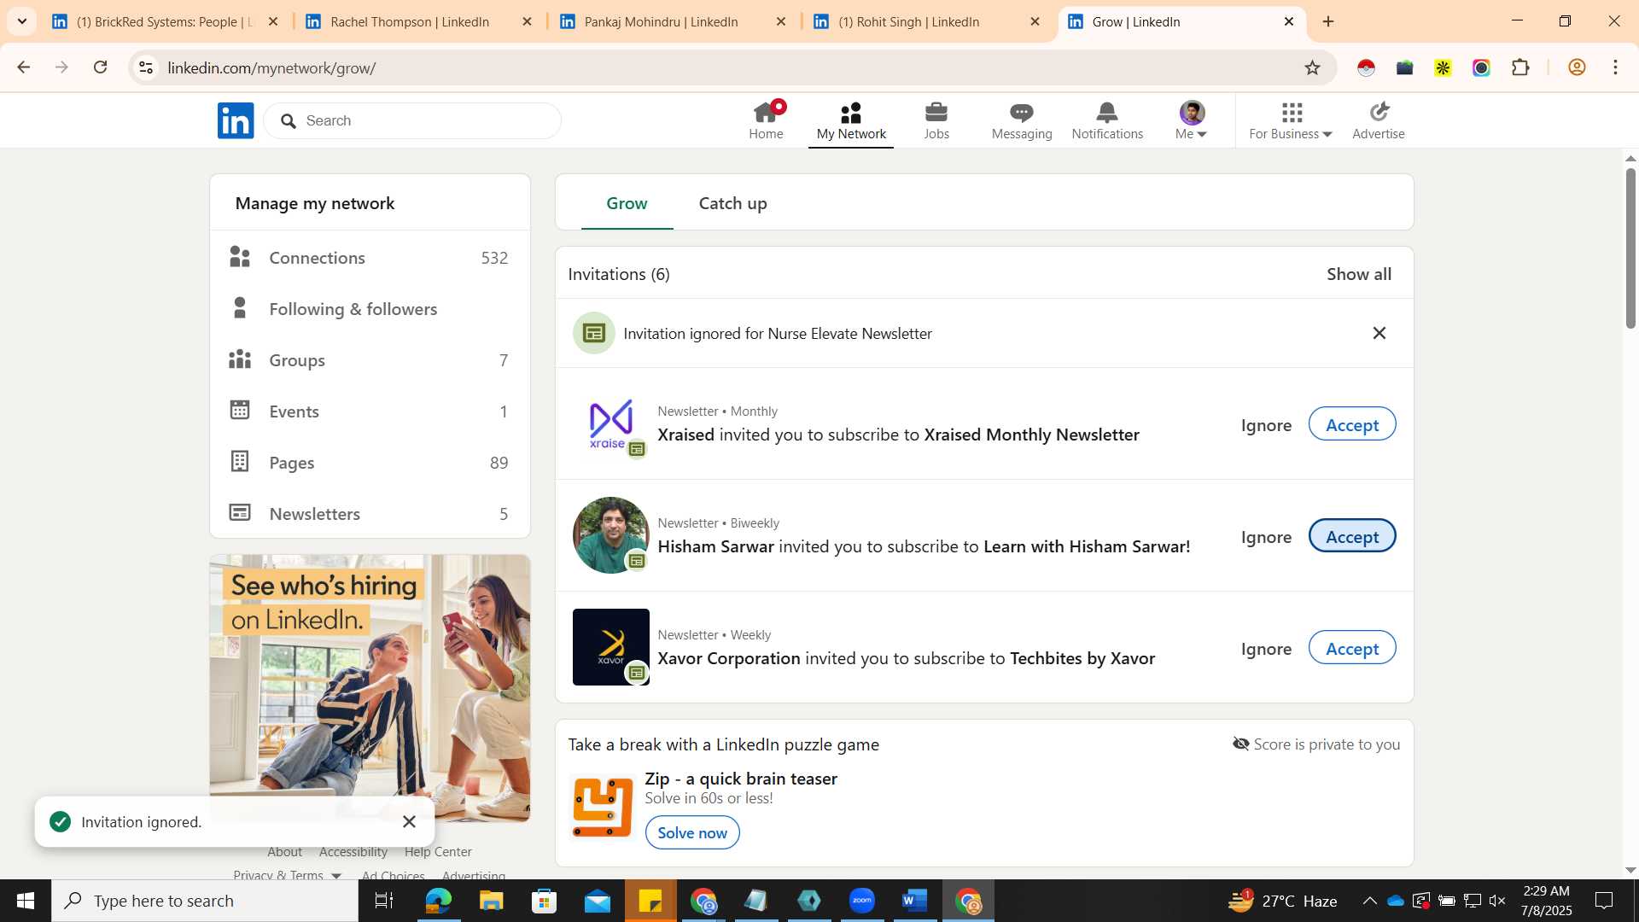Image resolution: width=1639 pixels, height=922 pixels.
Task: Ignore Hisham Sarwar newsletter invitation
Action: tap(1266, 536)
